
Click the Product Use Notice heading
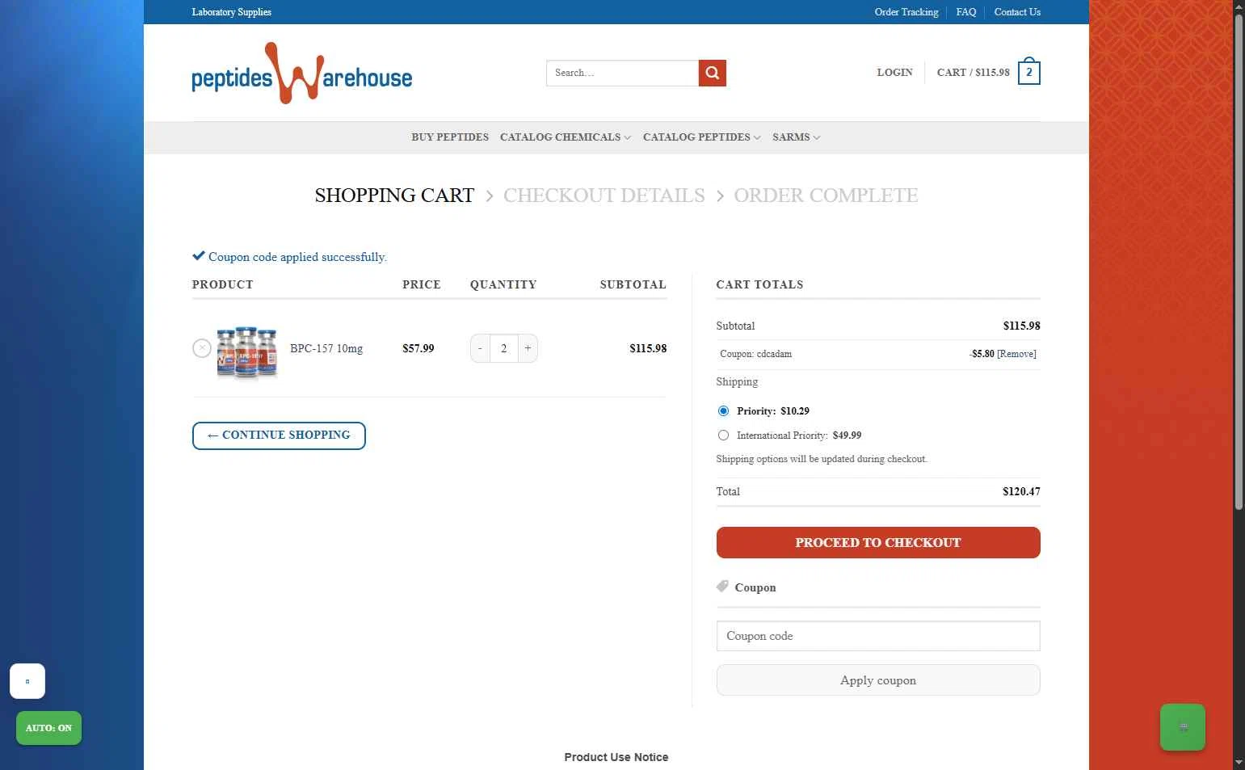(x=616, y=757)
